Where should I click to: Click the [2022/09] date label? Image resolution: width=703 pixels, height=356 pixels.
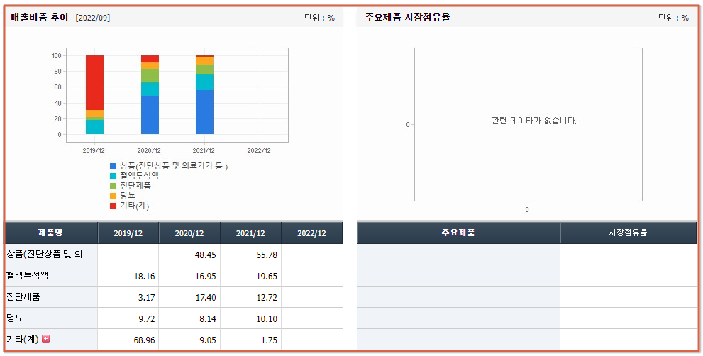93,18
